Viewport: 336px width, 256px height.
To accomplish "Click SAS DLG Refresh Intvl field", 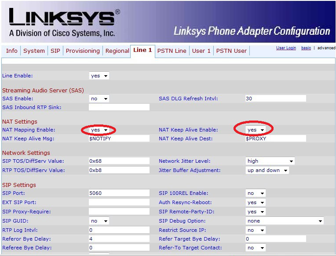I will click(x=276, y=99).
